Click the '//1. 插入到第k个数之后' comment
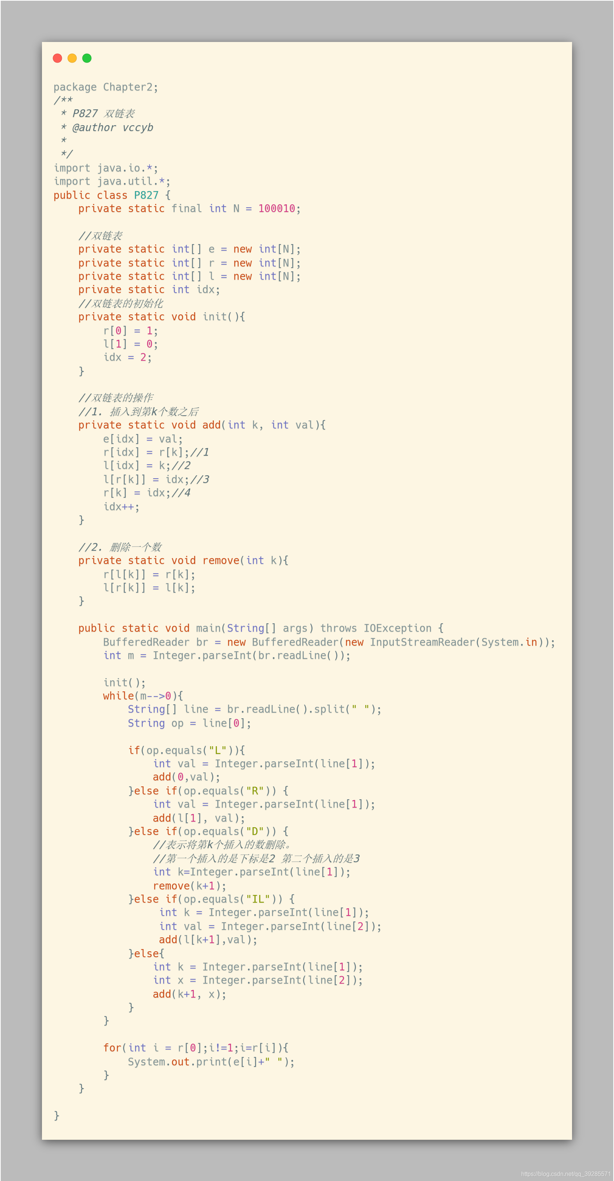Image resolution: width=614 pixels, height=1181 pixels. point(138,412)
